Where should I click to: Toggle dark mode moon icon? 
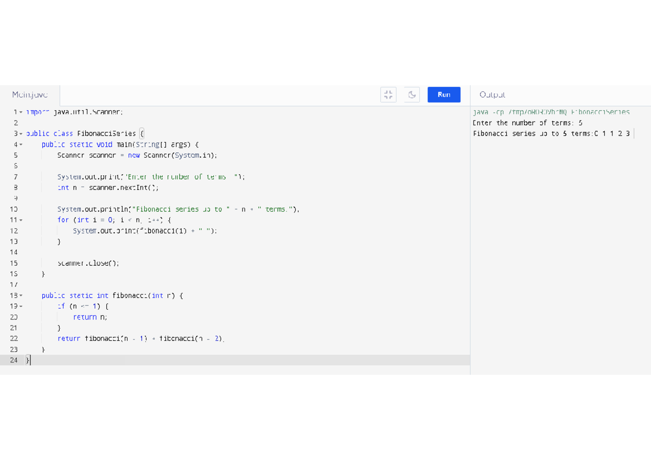[x=412, y=94]
